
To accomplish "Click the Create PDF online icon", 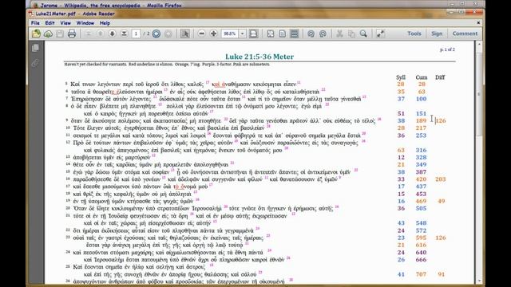I will tap(36, 33).
